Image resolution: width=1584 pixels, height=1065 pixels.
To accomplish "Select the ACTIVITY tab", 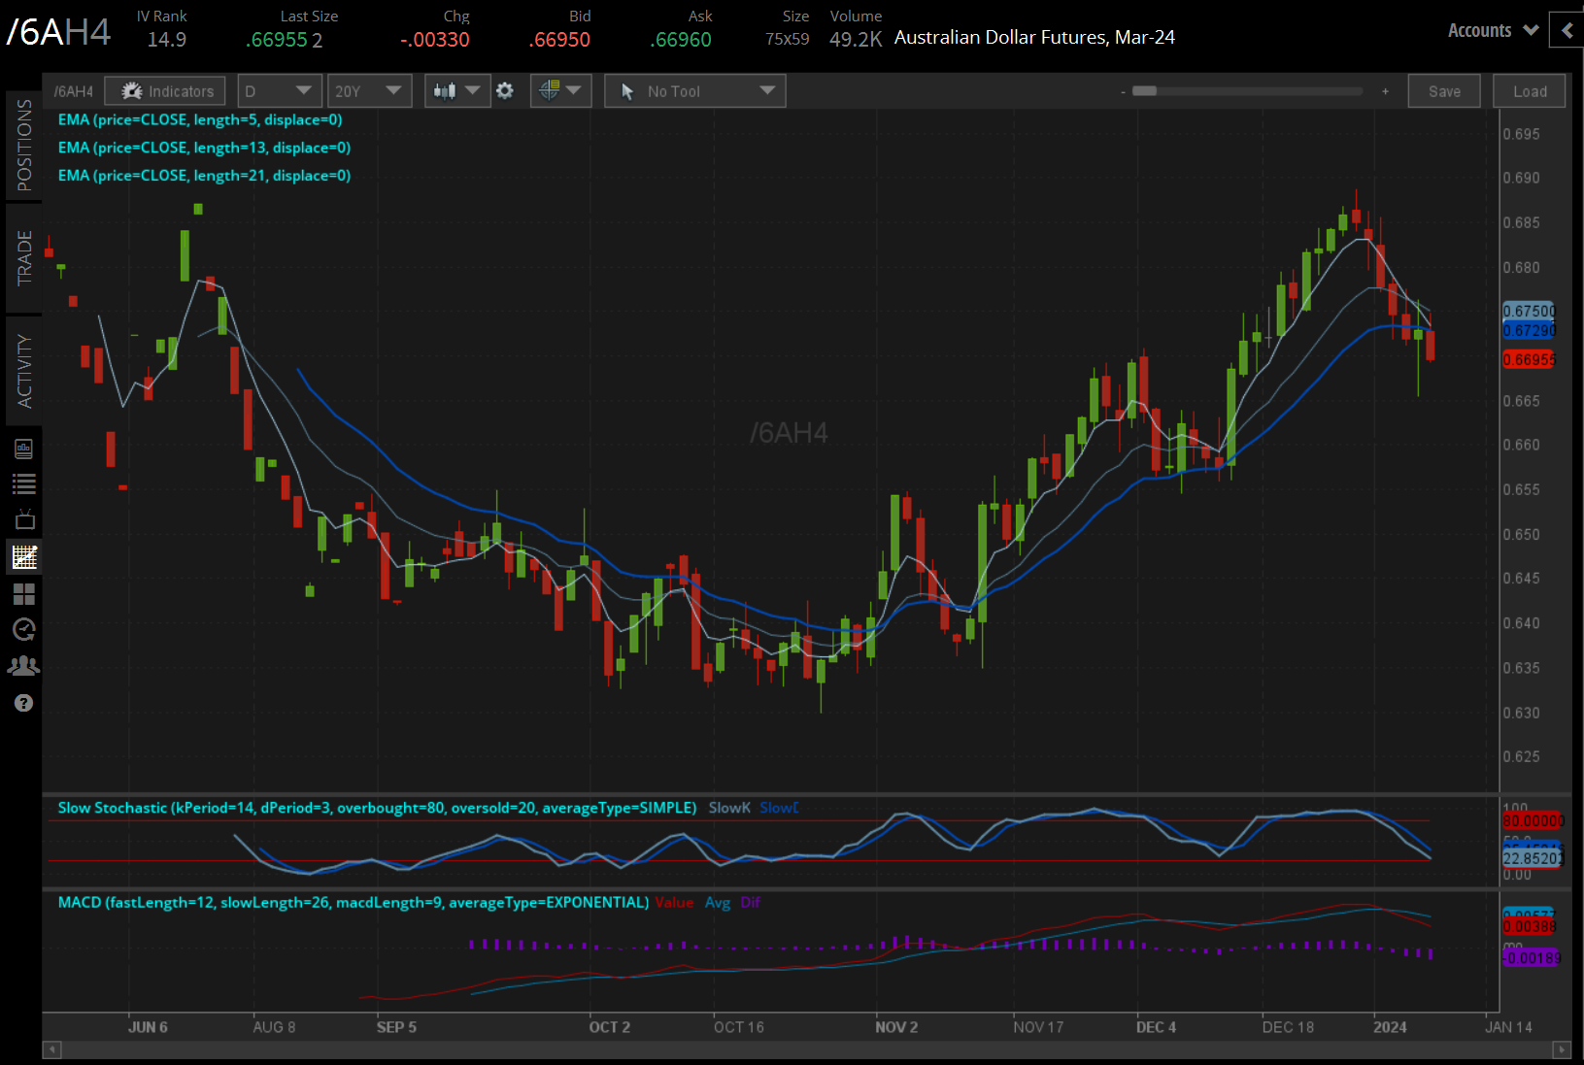I will click(x=24, y=369).
